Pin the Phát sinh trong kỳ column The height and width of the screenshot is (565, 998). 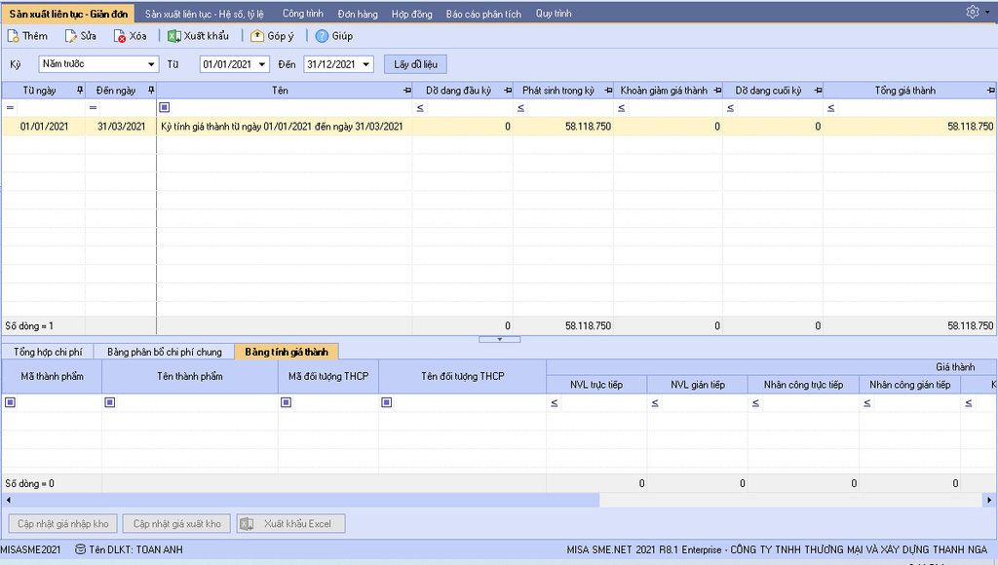(608, 91)
